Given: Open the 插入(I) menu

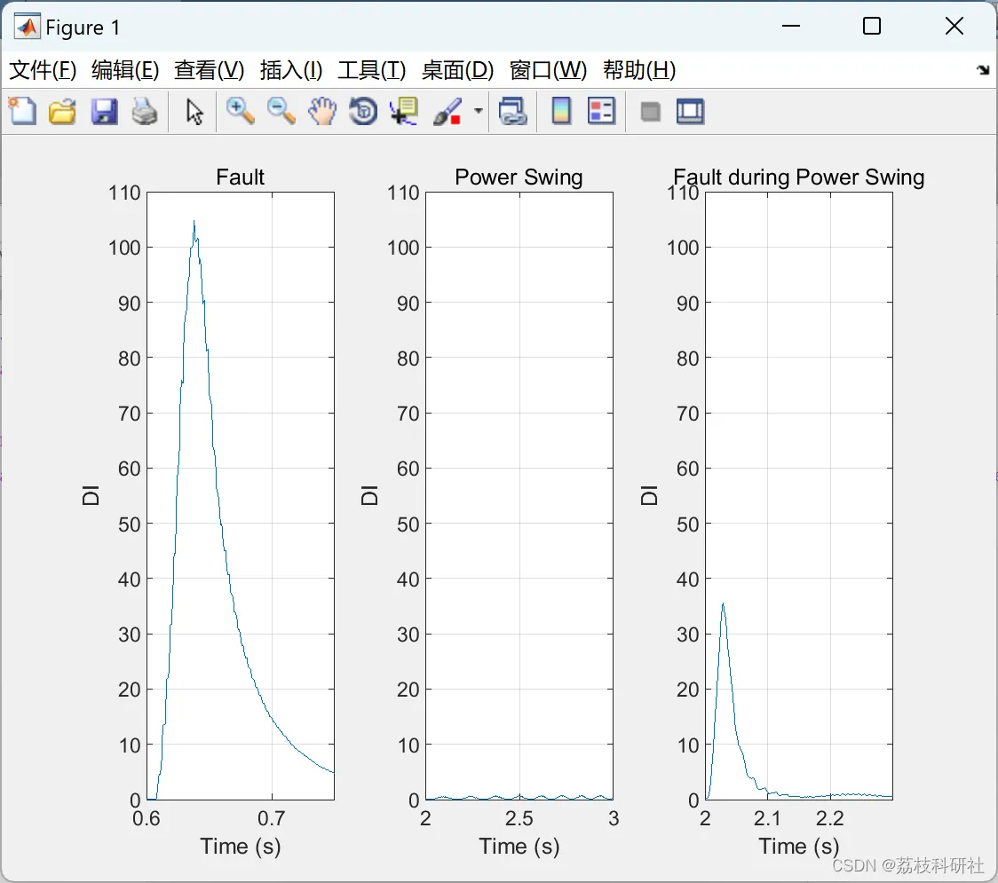Looking at the screenshot, I should pyautogui.click(x=291, y=70).
